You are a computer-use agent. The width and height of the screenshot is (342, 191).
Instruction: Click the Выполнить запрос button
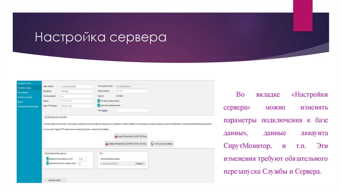point(54,180)
